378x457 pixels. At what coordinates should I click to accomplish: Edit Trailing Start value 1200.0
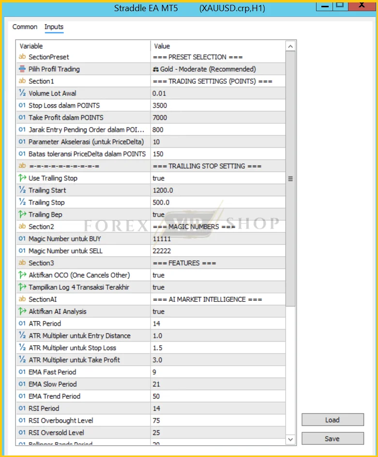pyautogui.click(x=218, y=190)
